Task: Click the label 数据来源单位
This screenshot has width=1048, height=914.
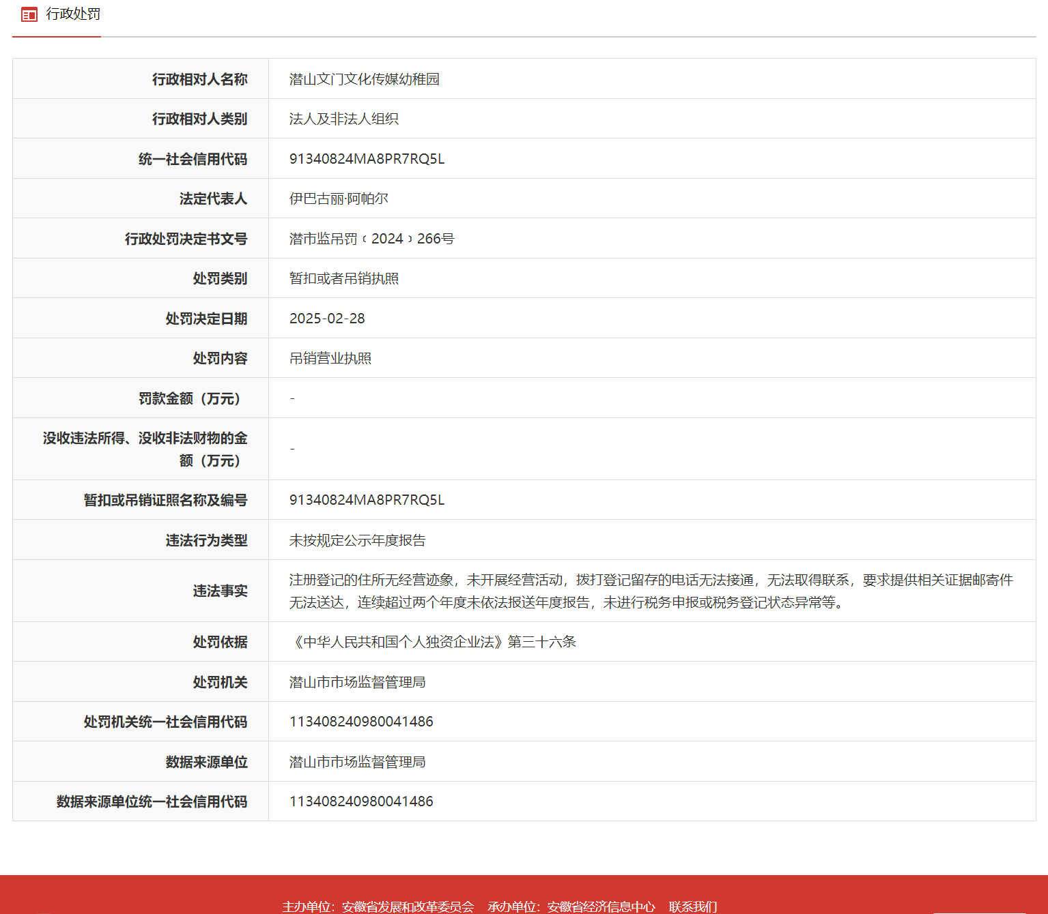Action: tap(207, 762)
